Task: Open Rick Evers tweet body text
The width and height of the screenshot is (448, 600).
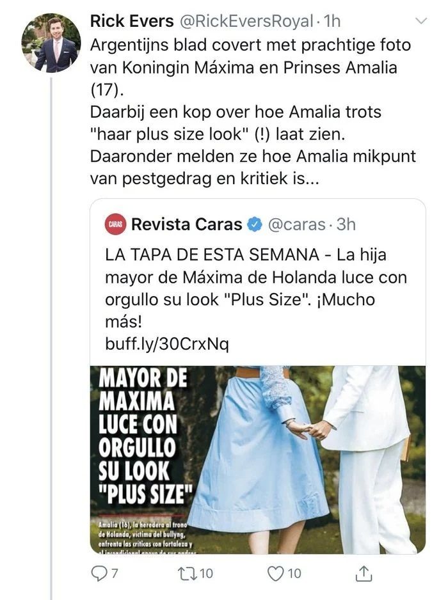Action: click(253, 111)
